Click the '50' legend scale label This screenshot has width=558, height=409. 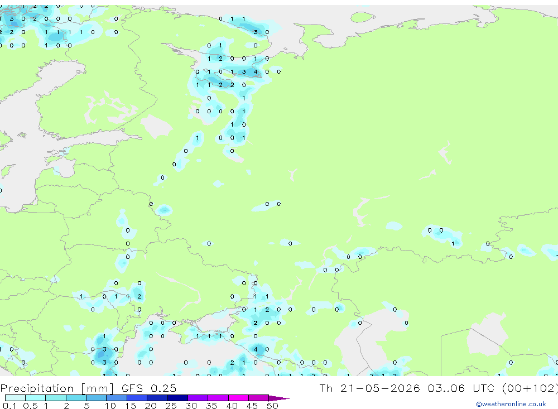click(272, 406)
